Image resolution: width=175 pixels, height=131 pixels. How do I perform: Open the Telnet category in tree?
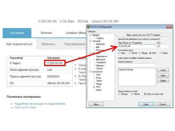[99, 81]
